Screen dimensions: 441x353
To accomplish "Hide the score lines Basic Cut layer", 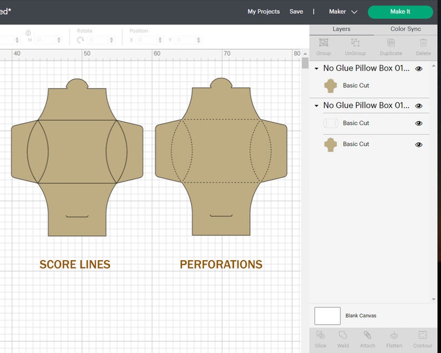I will tap(418, 123).
